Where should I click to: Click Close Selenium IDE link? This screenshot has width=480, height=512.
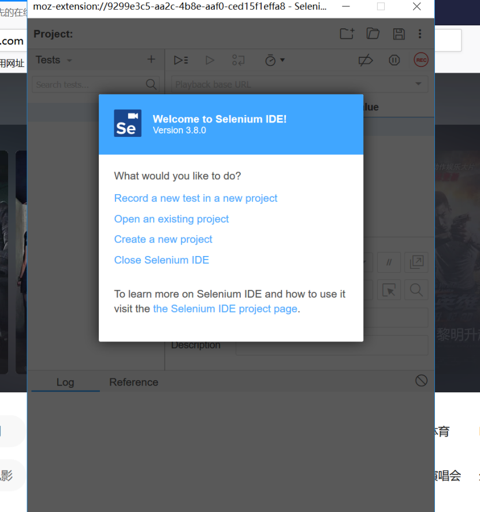click(162, 260)
